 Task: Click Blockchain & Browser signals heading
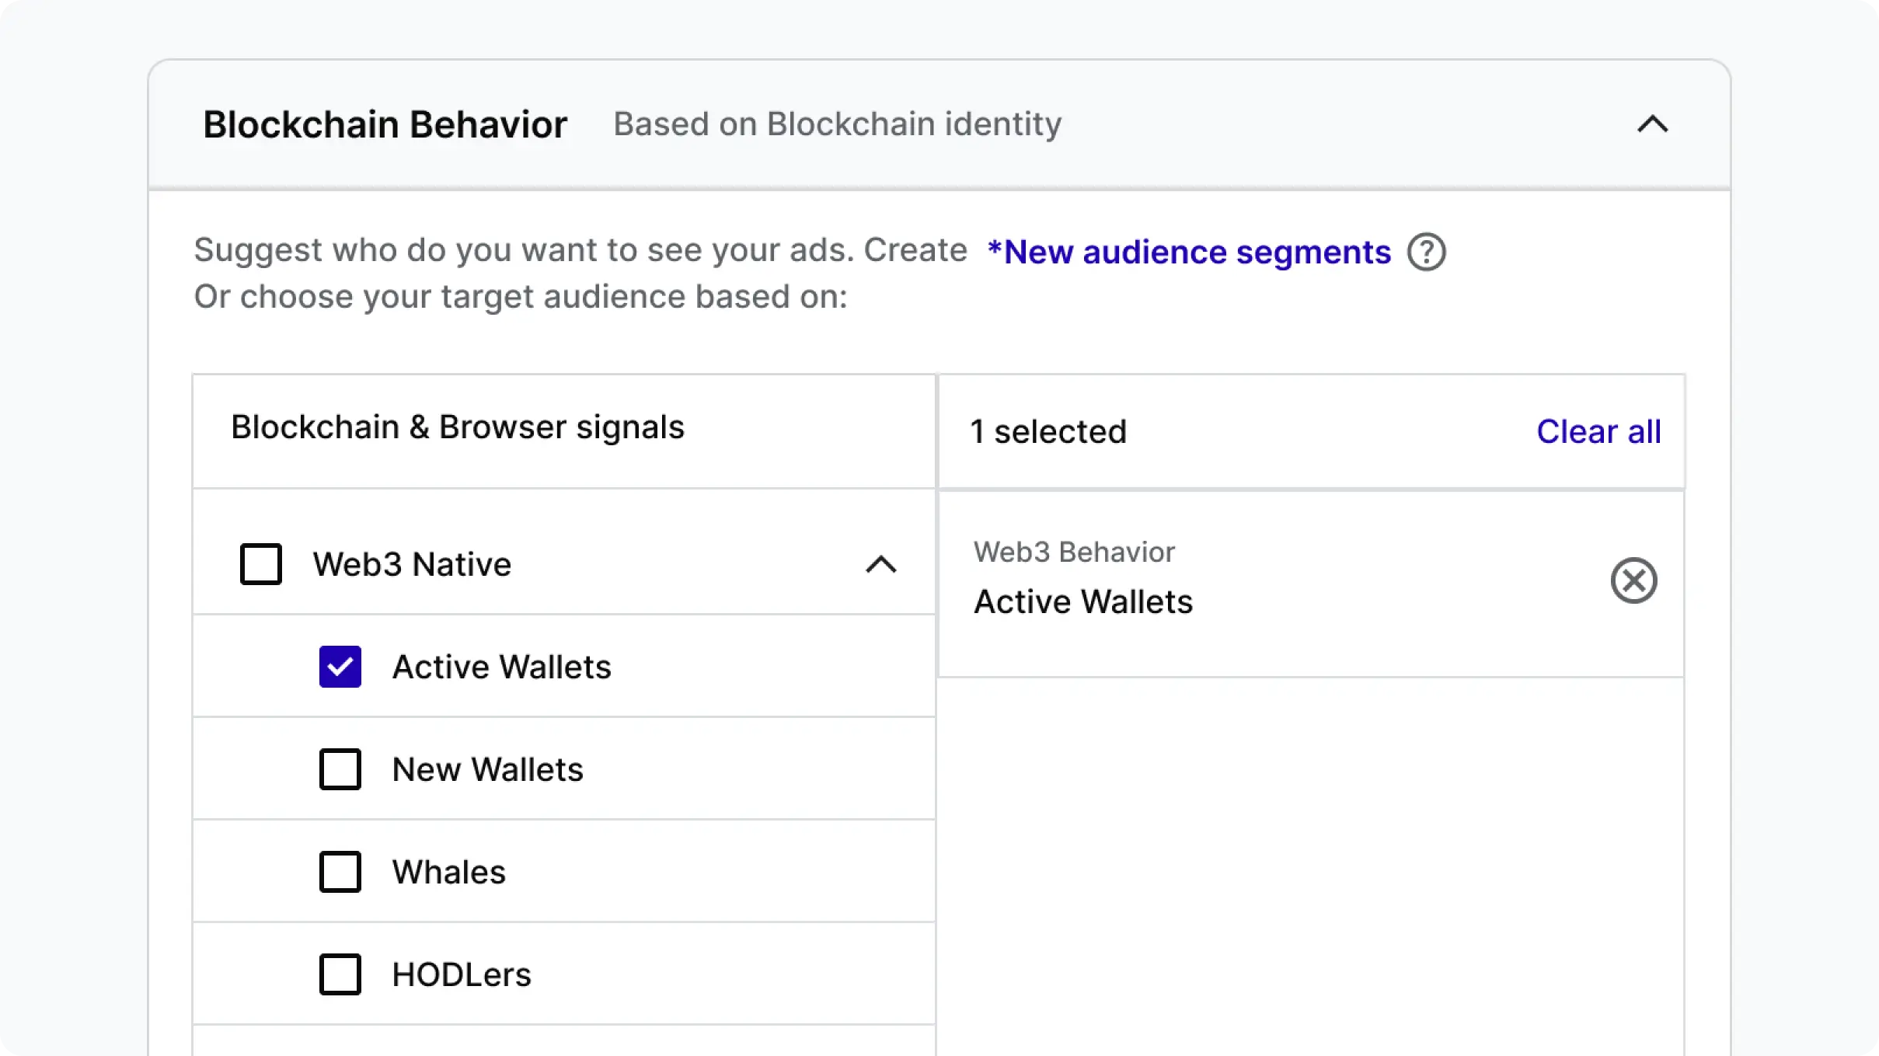coord(458,427)
